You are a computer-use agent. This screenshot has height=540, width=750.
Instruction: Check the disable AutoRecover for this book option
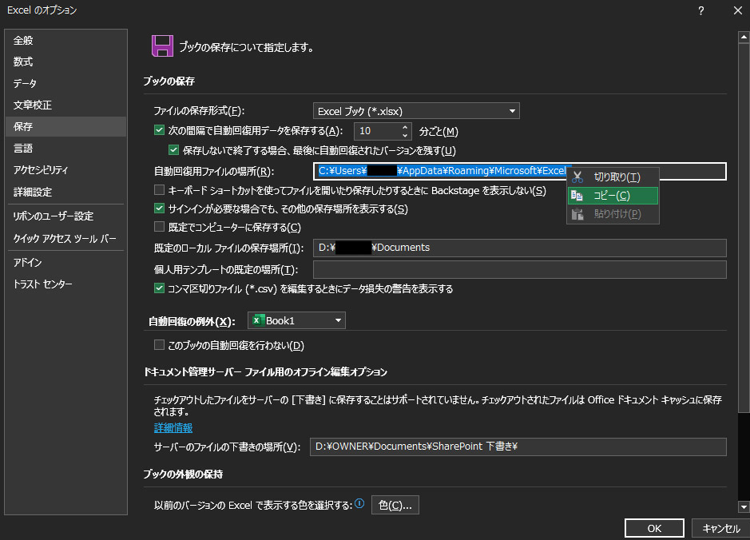(159, 346)
